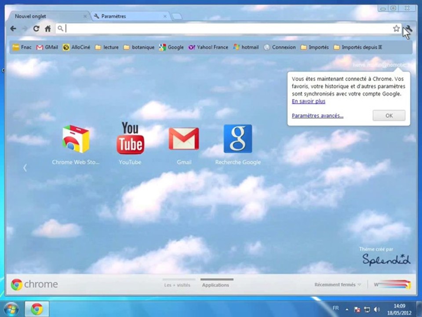Switch to Les + visités section
This screenshot has height=317, width=422.
177,285
